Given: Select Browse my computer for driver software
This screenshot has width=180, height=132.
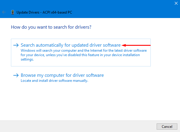Looking at the screenshot, I should pyautogui.click(x=62, y=75).
